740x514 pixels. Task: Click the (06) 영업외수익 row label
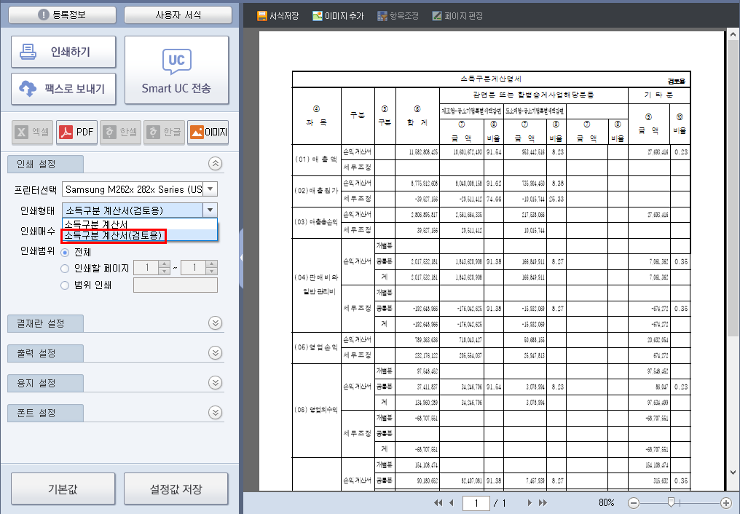pos(316,410)
